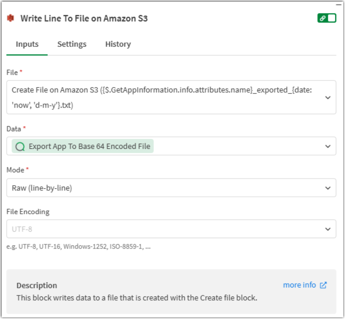Viewport: 345px width, 319px height.
Task: Open the History tab
Action: click(x=118, y=44)
